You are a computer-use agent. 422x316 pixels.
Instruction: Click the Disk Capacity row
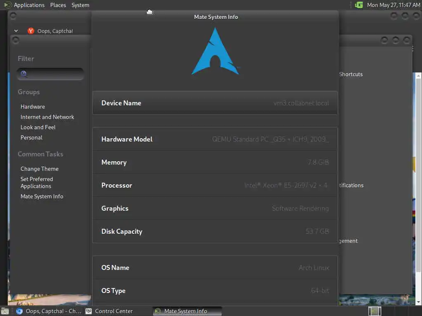click(x=215, y=231)
